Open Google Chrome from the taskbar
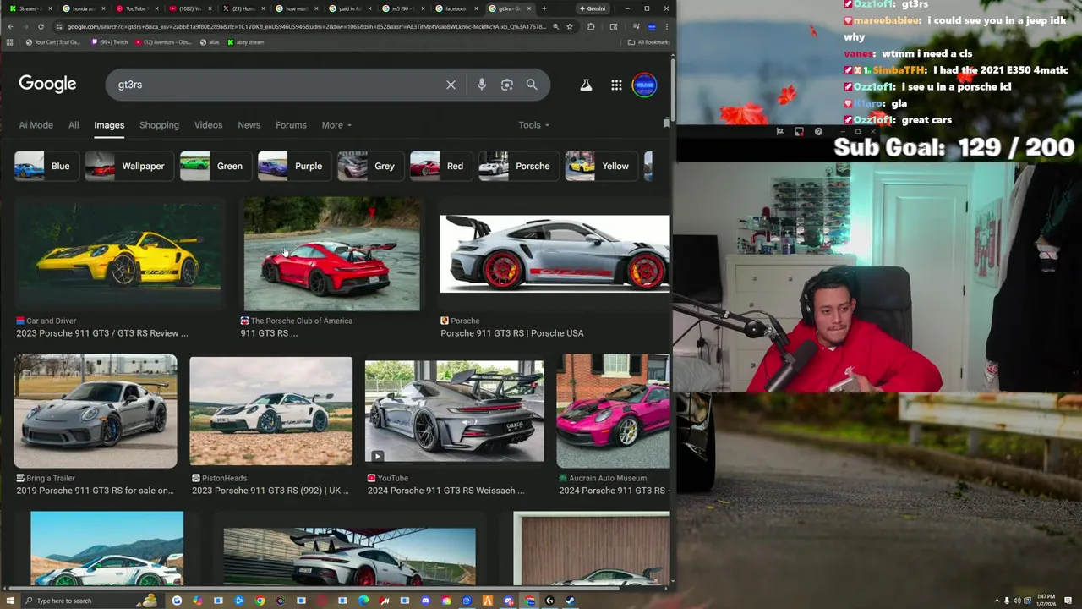 tap(260, 601)
